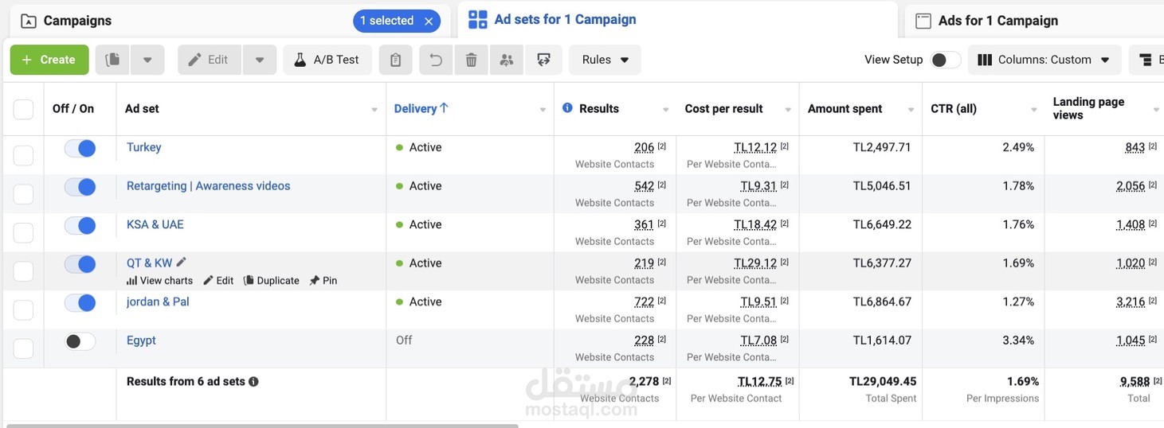Turn off the QT & KW ad set toggle
1164x428 pixels.
[x=80, y=264]
